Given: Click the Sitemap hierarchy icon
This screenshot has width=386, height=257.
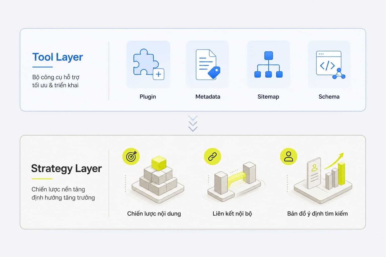Looking at the screenshot, I should pos(268,65).
